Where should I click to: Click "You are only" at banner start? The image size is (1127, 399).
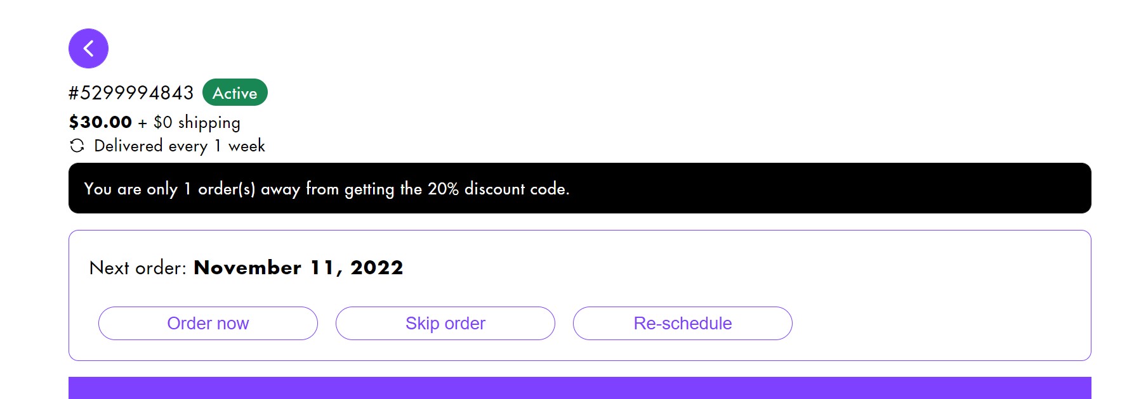[x=131, y=189]
